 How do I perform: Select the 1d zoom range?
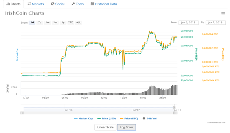pyautogui.click(x=32, y=23)
